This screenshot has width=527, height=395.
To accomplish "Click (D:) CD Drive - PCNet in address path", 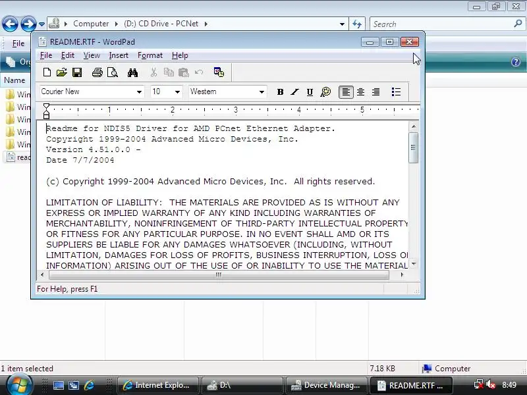I will tap(161, 24).
